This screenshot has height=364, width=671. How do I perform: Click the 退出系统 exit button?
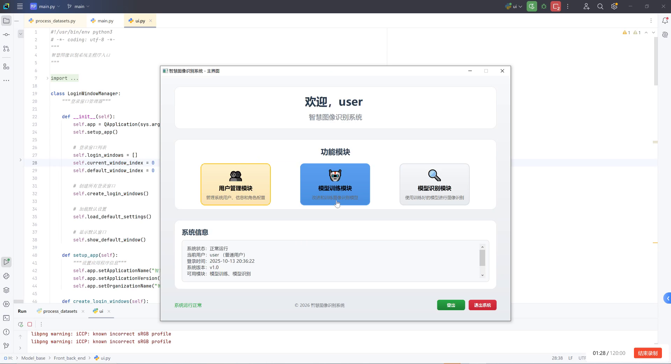pyautogui.click(x=482, y=305)
